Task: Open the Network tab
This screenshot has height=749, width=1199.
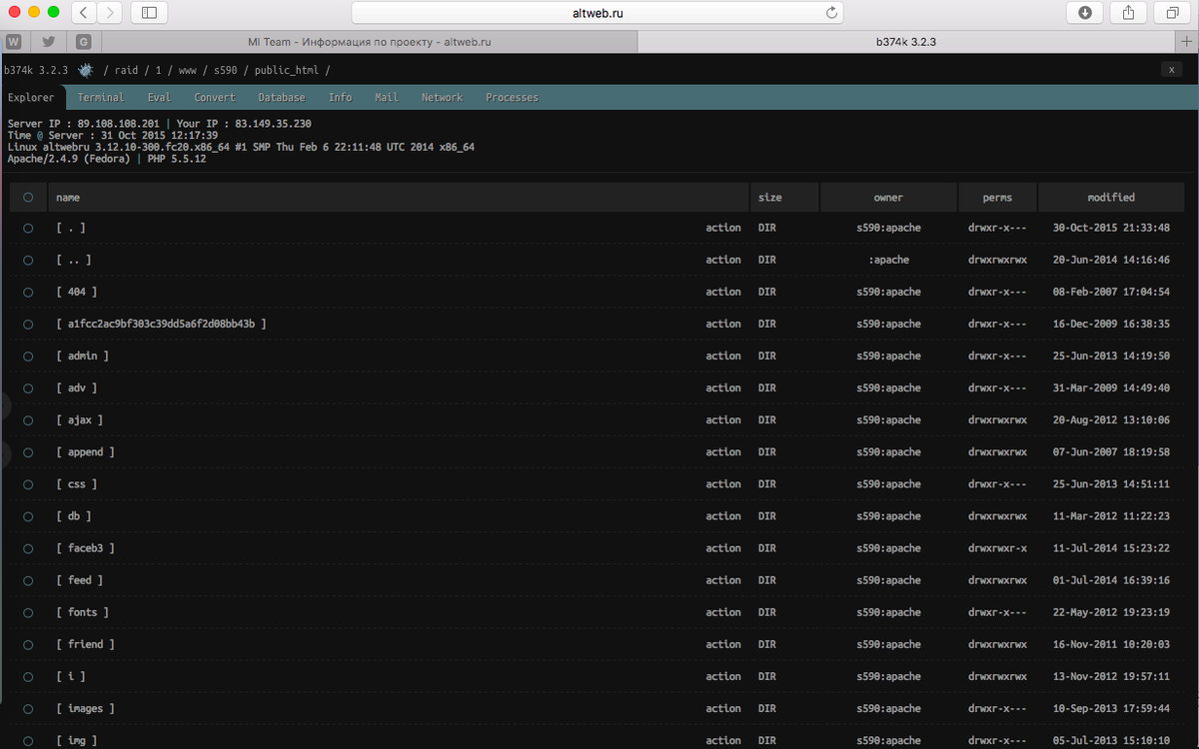Action: (x=442, y=97)
